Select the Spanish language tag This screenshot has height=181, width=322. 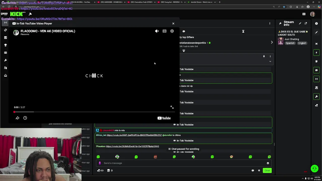pos(290,43)
